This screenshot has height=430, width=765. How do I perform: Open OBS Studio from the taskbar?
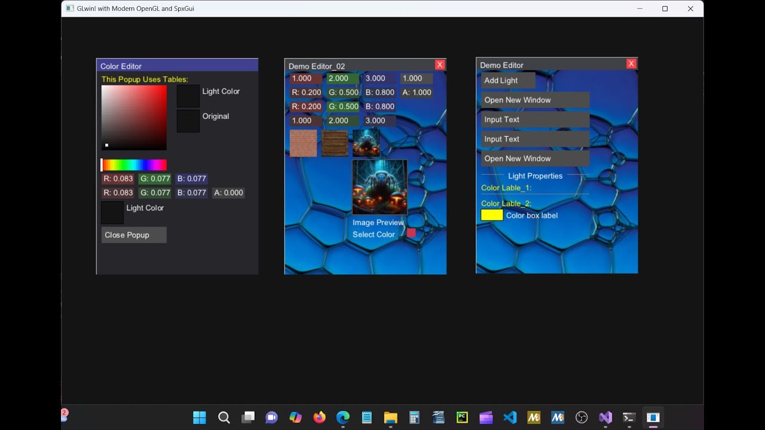[582, 417]
